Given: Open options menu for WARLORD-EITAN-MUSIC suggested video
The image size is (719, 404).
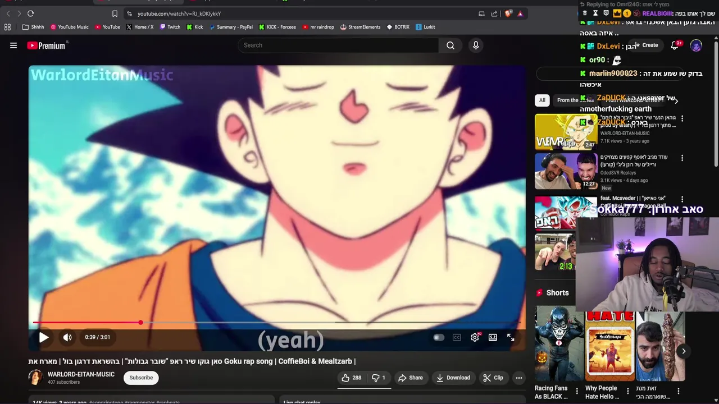Looking at the screenshot, I should (682, 118).
